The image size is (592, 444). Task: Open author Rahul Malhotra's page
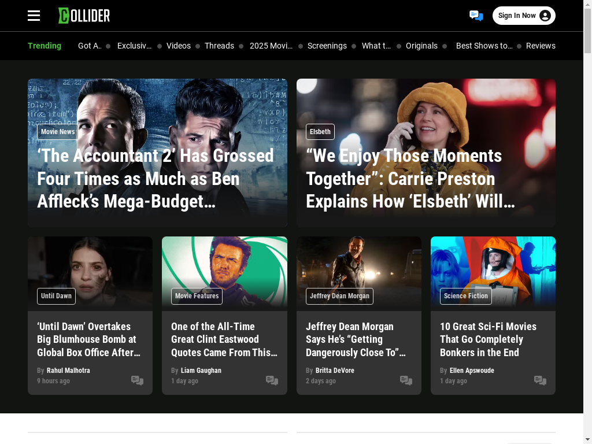(x=68, y=371)
